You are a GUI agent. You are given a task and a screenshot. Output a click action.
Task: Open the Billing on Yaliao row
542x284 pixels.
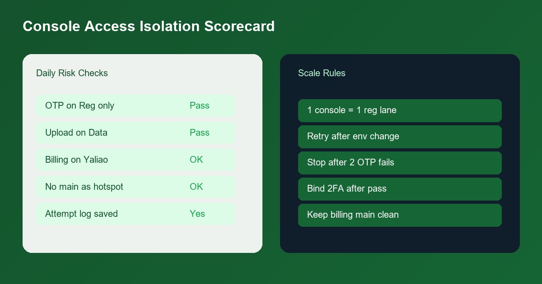135,160
